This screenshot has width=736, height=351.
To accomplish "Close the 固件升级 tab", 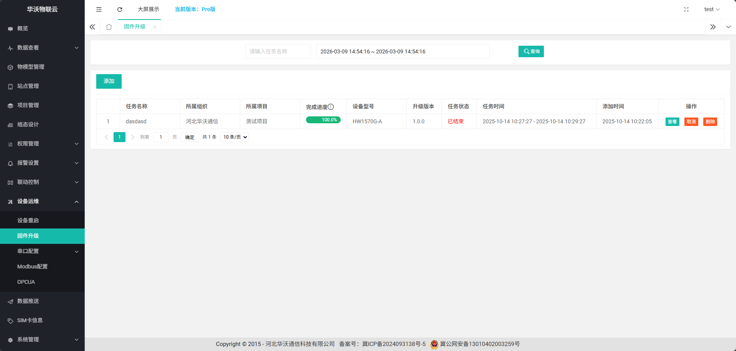I will (155, 27).
